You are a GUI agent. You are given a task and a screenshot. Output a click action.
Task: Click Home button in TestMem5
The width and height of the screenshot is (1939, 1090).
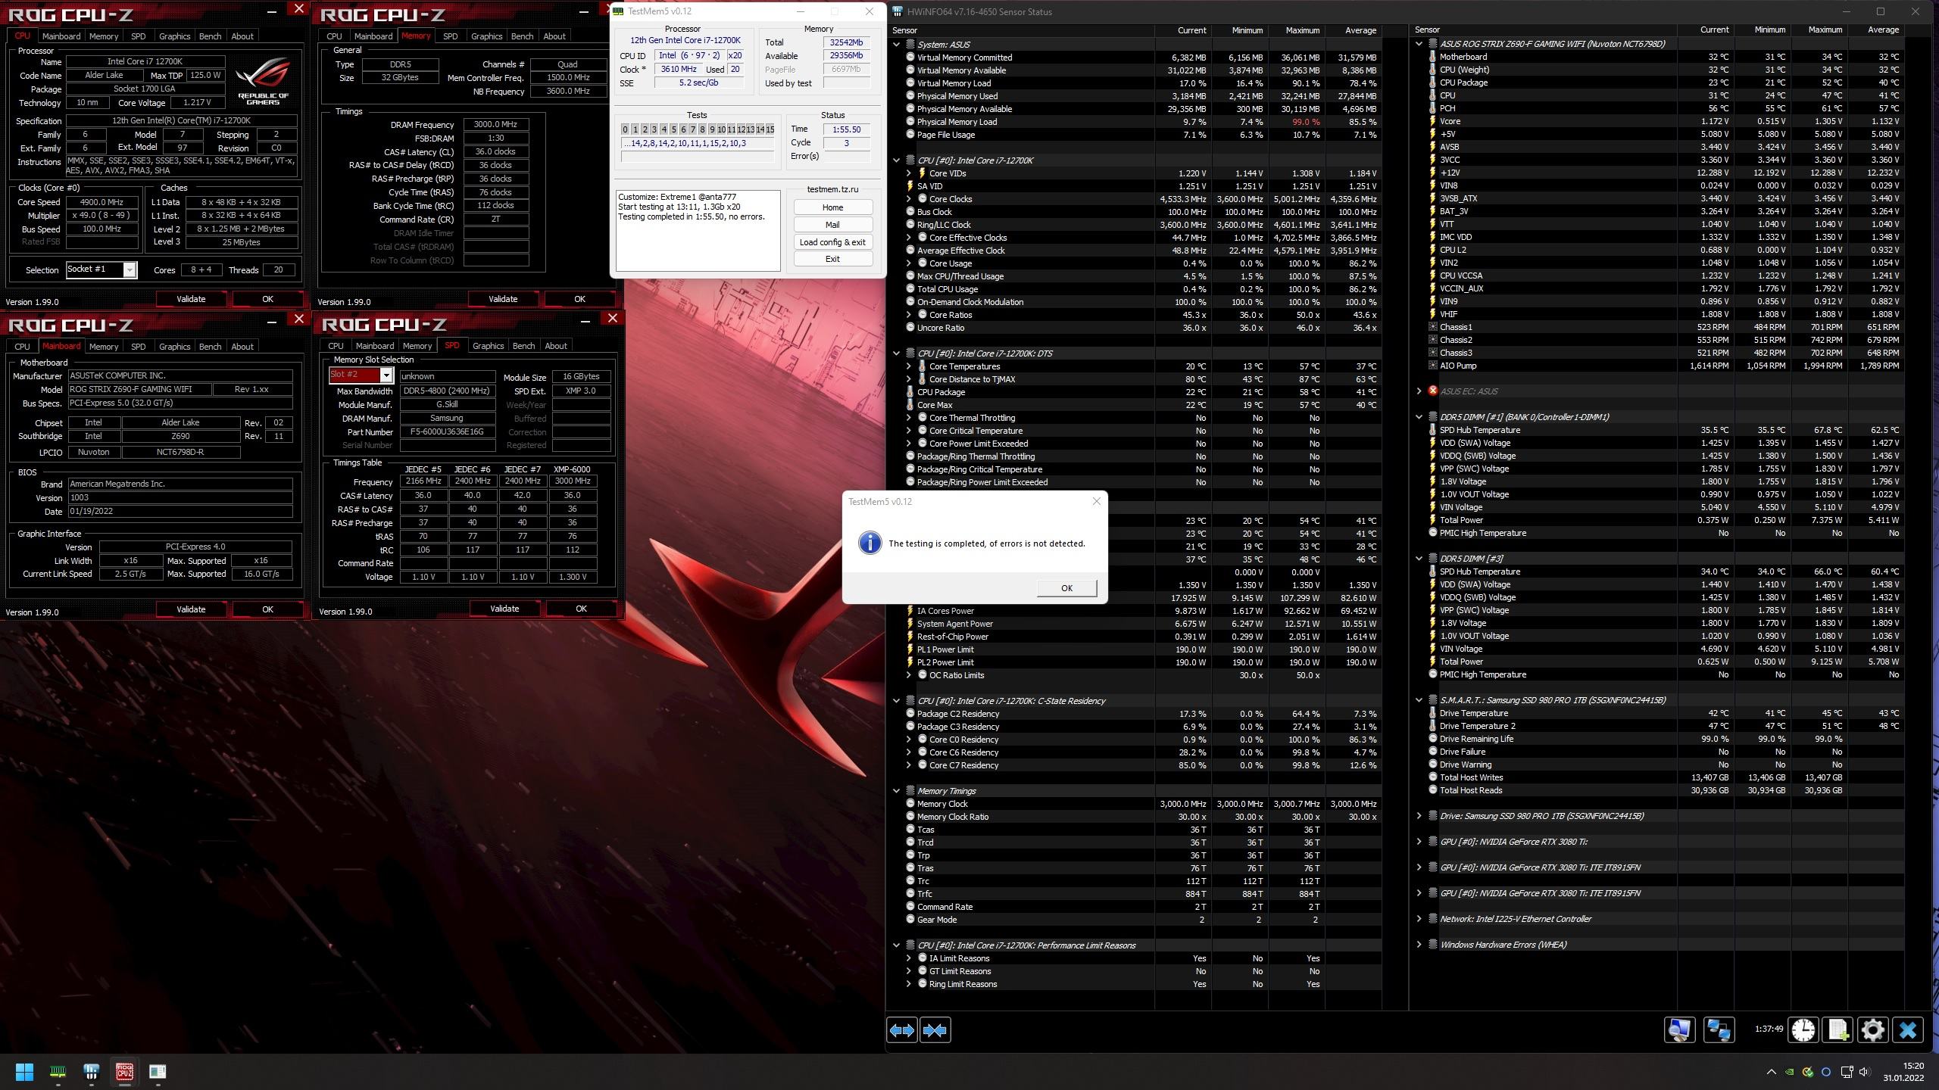click(x=832, y=207)
